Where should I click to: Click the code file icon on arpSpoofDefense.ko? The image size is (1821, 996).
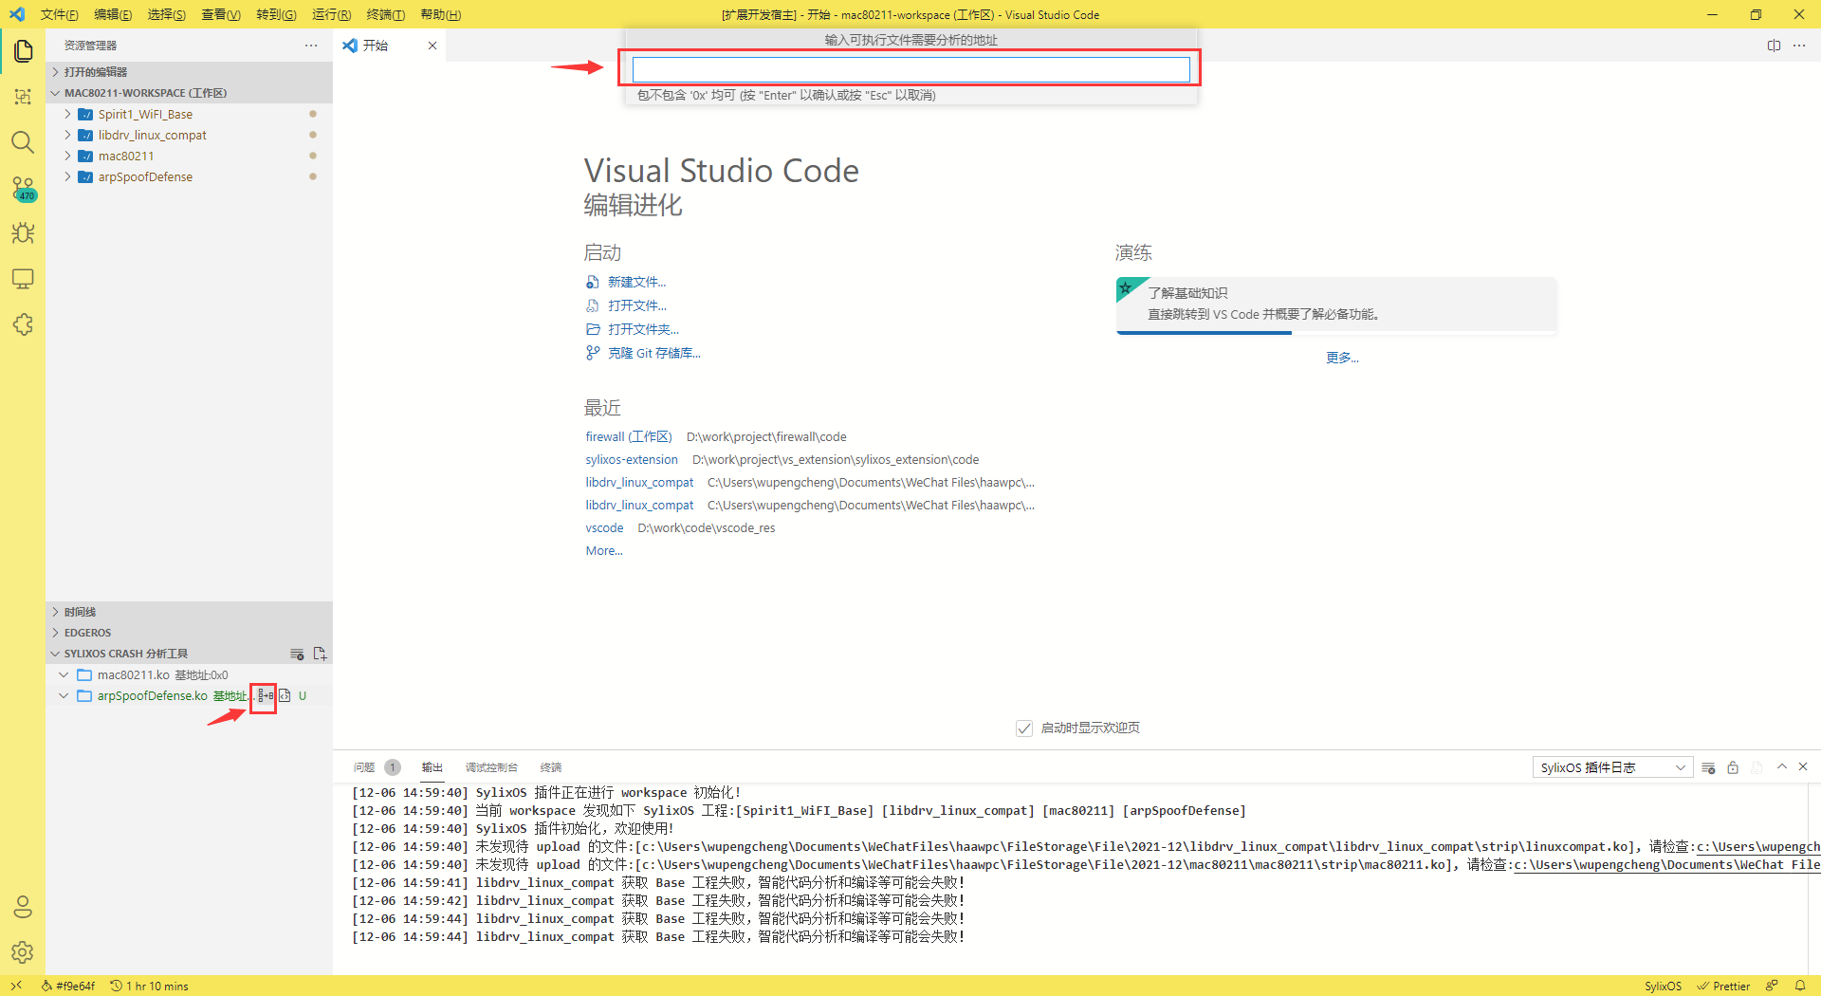click(285, 695)
